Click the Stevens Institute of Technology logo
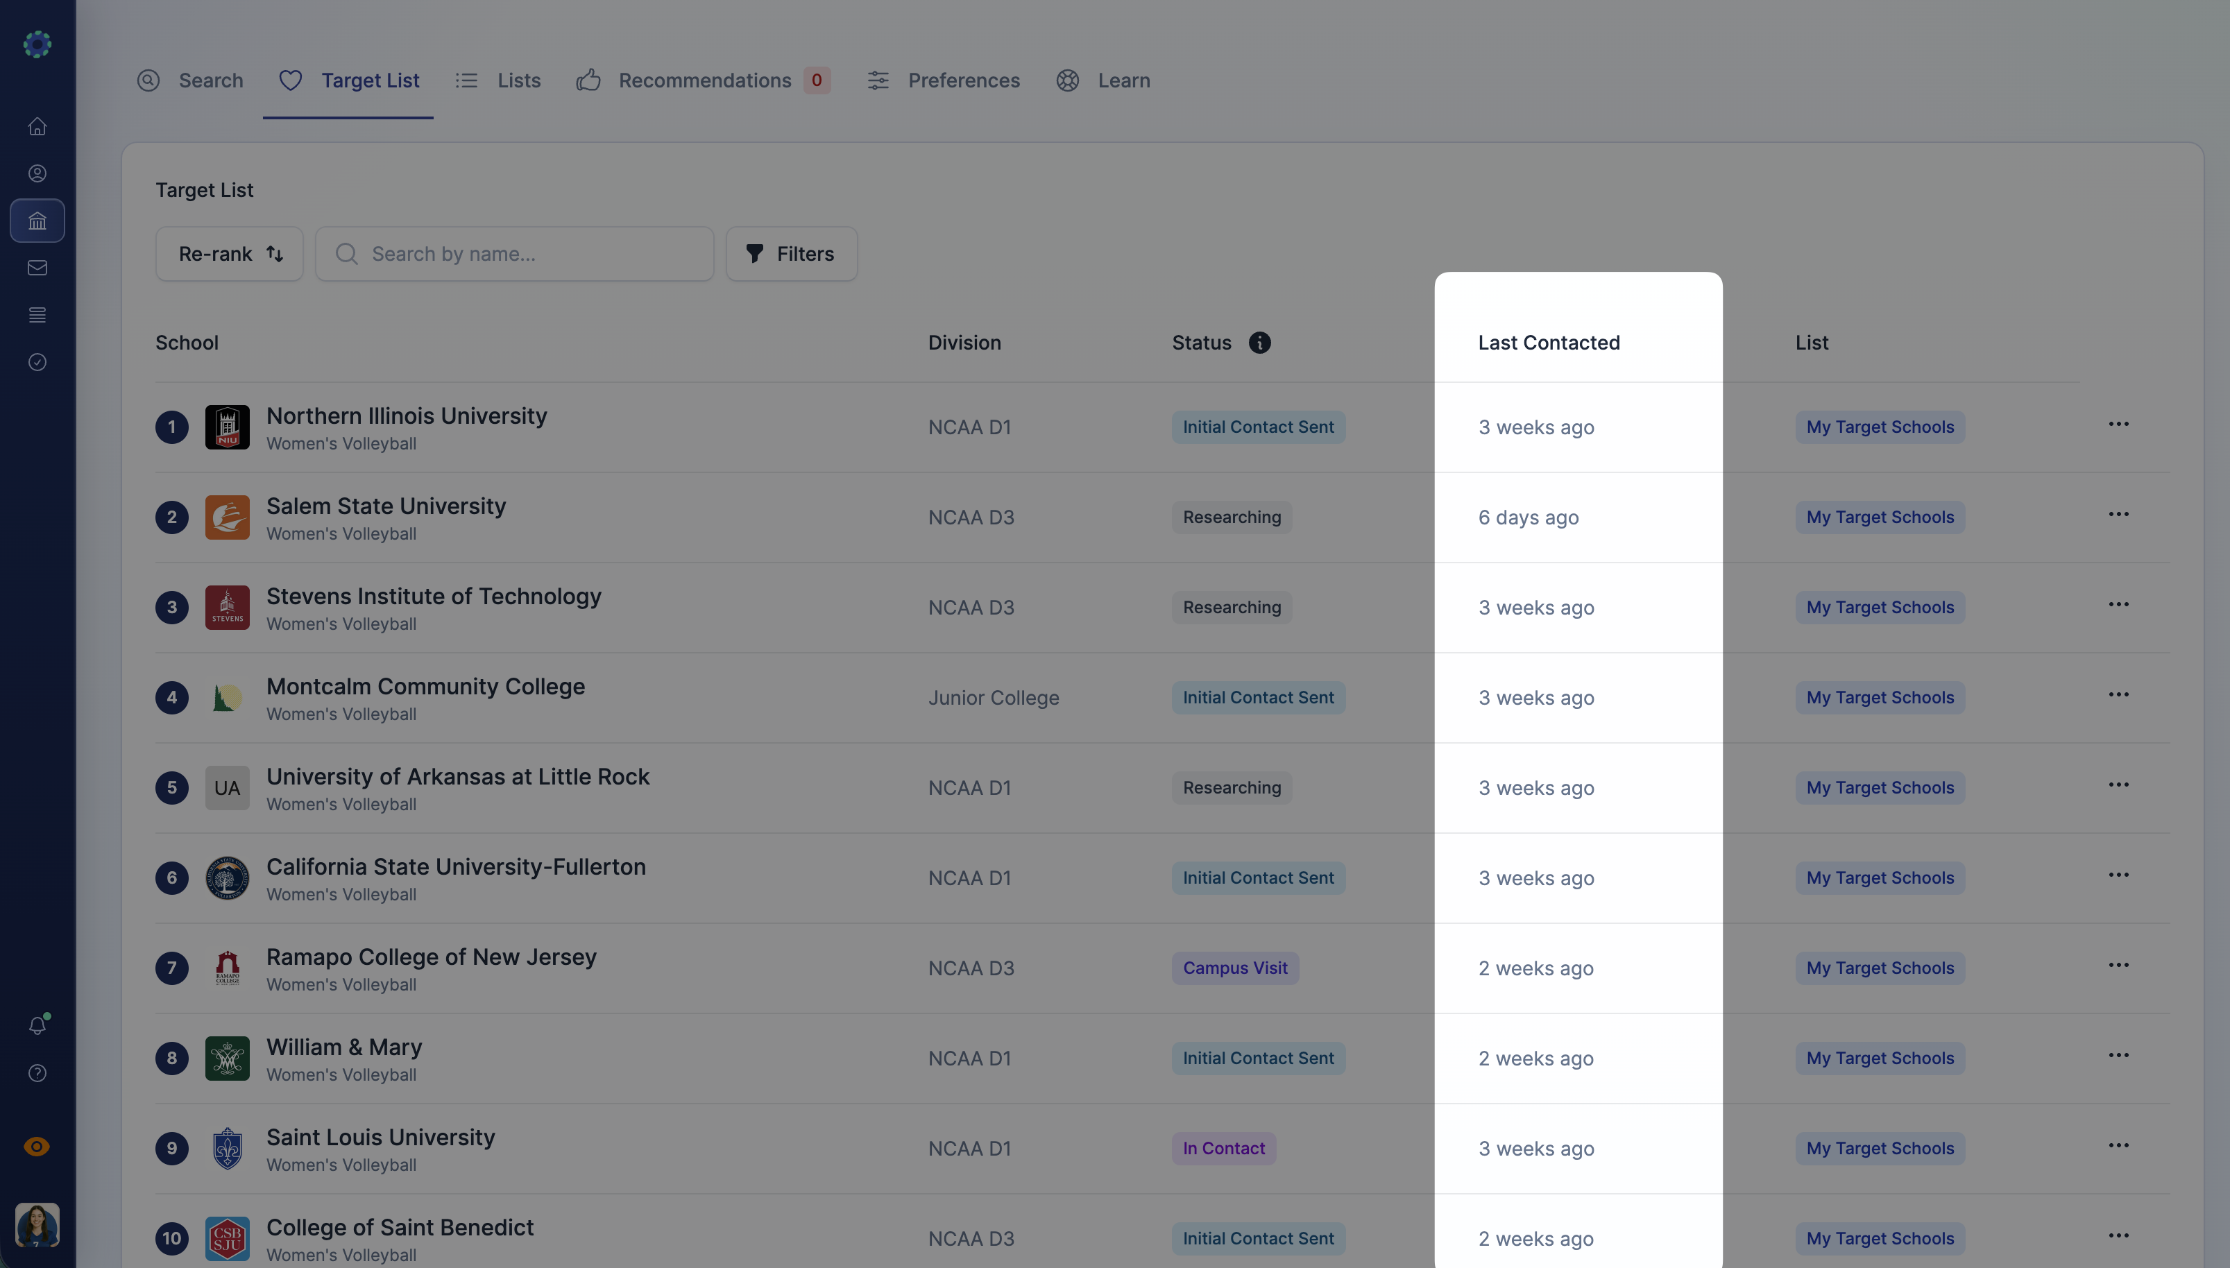Image resolution: width=2230 pixels, height=1268 pixels. coord(228,607)
